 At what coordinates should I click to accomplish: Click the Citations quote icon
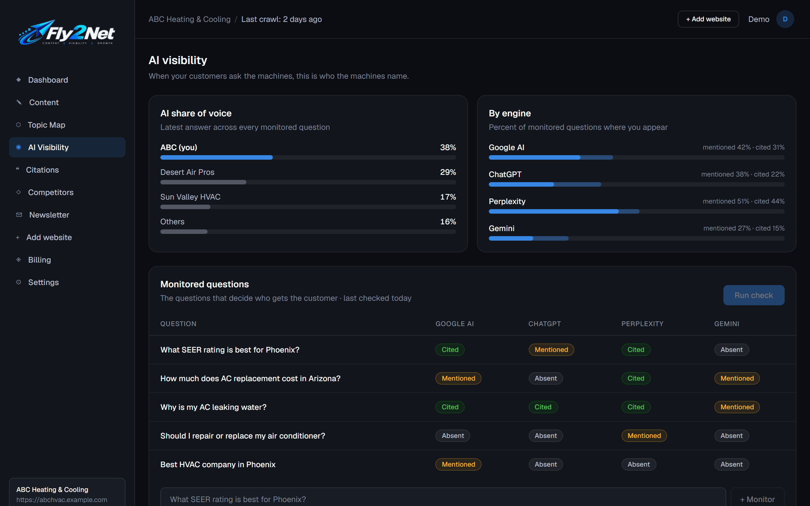click(x=17, y=169)
